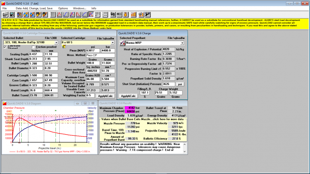The image size is (310, 174).
Task: Minimize the Diagram sub-window
Action: (77, 103)
